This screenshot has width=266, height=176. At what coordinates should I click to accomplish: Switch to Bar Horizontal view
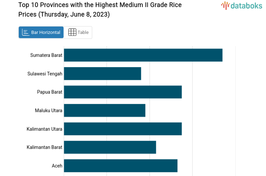click(41, 33)
